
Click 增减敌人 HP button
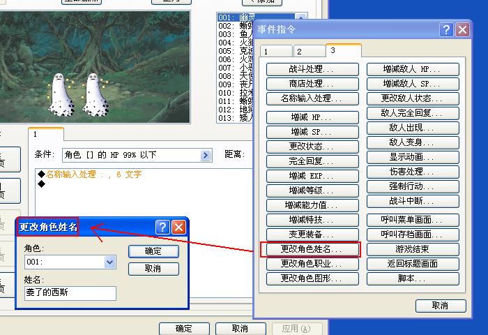[x=413, y=69]
